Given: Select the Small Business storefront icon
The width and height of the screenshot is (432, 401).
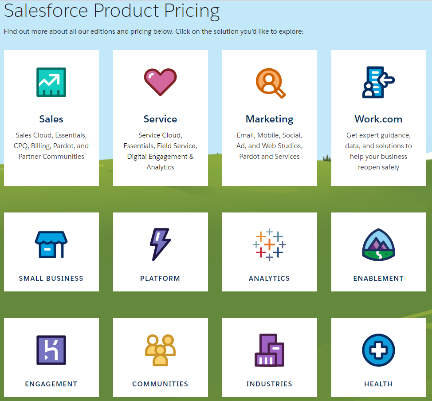Looking at the screenshot, I should 51,244.
